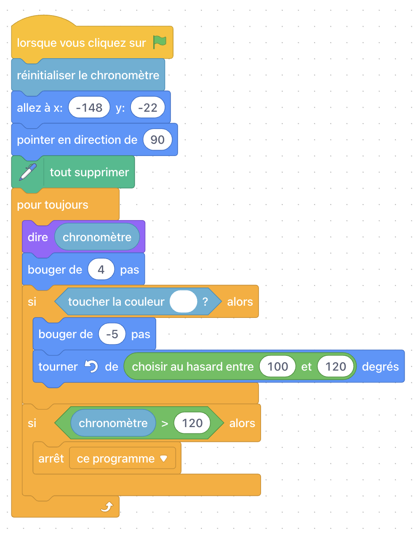Image resolution: width=416 pixels, height=538 pixels.
Task: Select the dire block label
Action: click(x=38, y=237)
